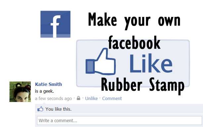Click the black 'facebook' heading word
The height and width of the screenshot is (136, 203).
pos(134,43)
